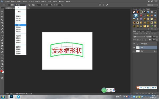Select the History Brush tool
This screenshot has height=99, width=159.
tap(2, 37)
